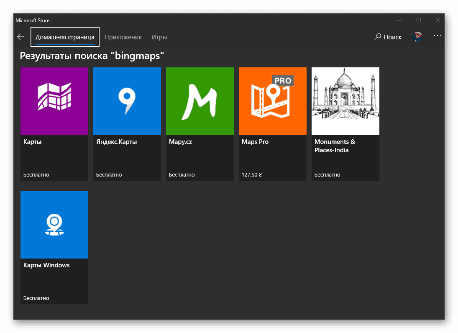Image resolution: width=458 pixels, height=333 pixels.
Task: Open the purple Карты map tile
Action: [54, 101]
